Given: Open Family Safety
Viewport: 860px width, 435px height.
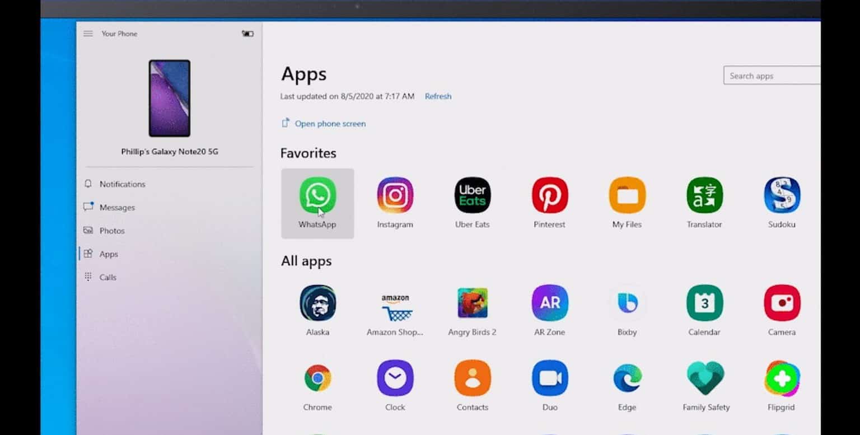Looking at the screenshot, I should 704,378.
